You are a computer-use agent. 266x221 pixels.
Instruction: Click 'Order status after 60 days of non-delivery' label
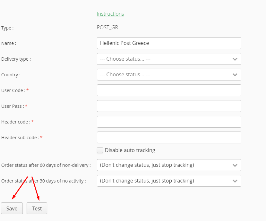(x=46, y=165)
